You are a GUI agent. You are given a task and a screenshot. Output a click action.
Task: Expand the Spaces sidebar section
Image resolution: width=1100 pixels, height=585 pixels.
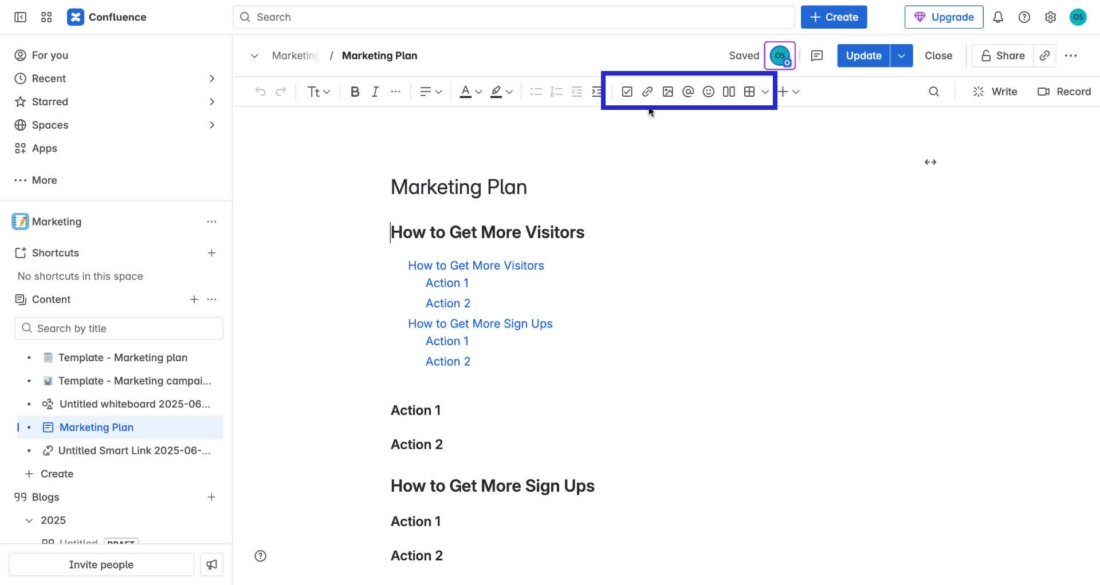tap(213, 125)
